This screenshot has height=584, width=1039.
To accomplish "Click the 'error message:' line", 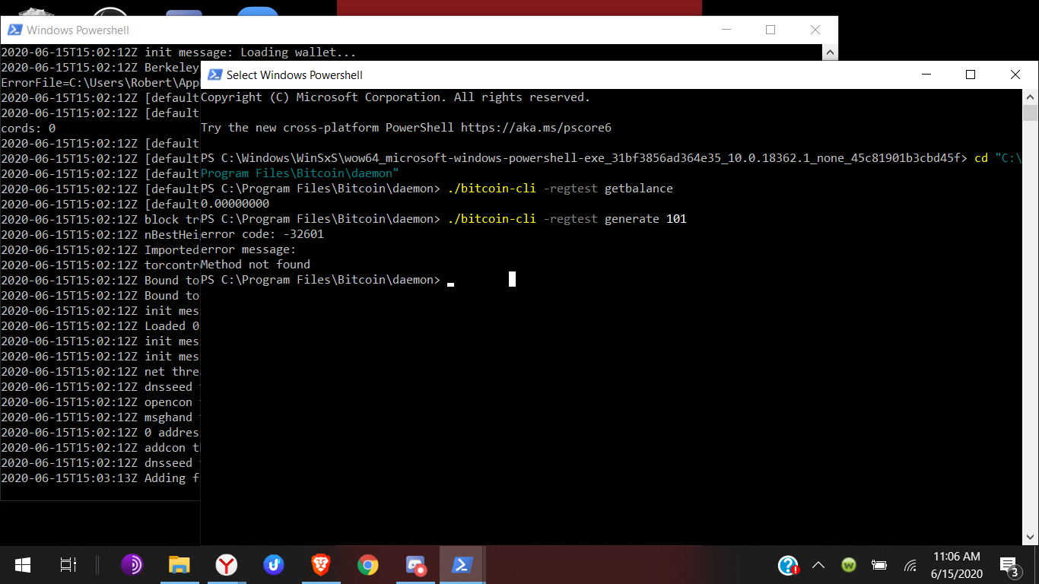I will click(249, 249).
